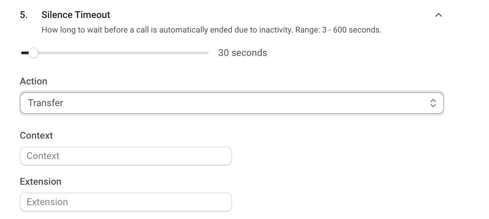Viewport: 489px width, 219px height.
Task: Click inside the Extension input field
Action: click(x=126, y=202)
